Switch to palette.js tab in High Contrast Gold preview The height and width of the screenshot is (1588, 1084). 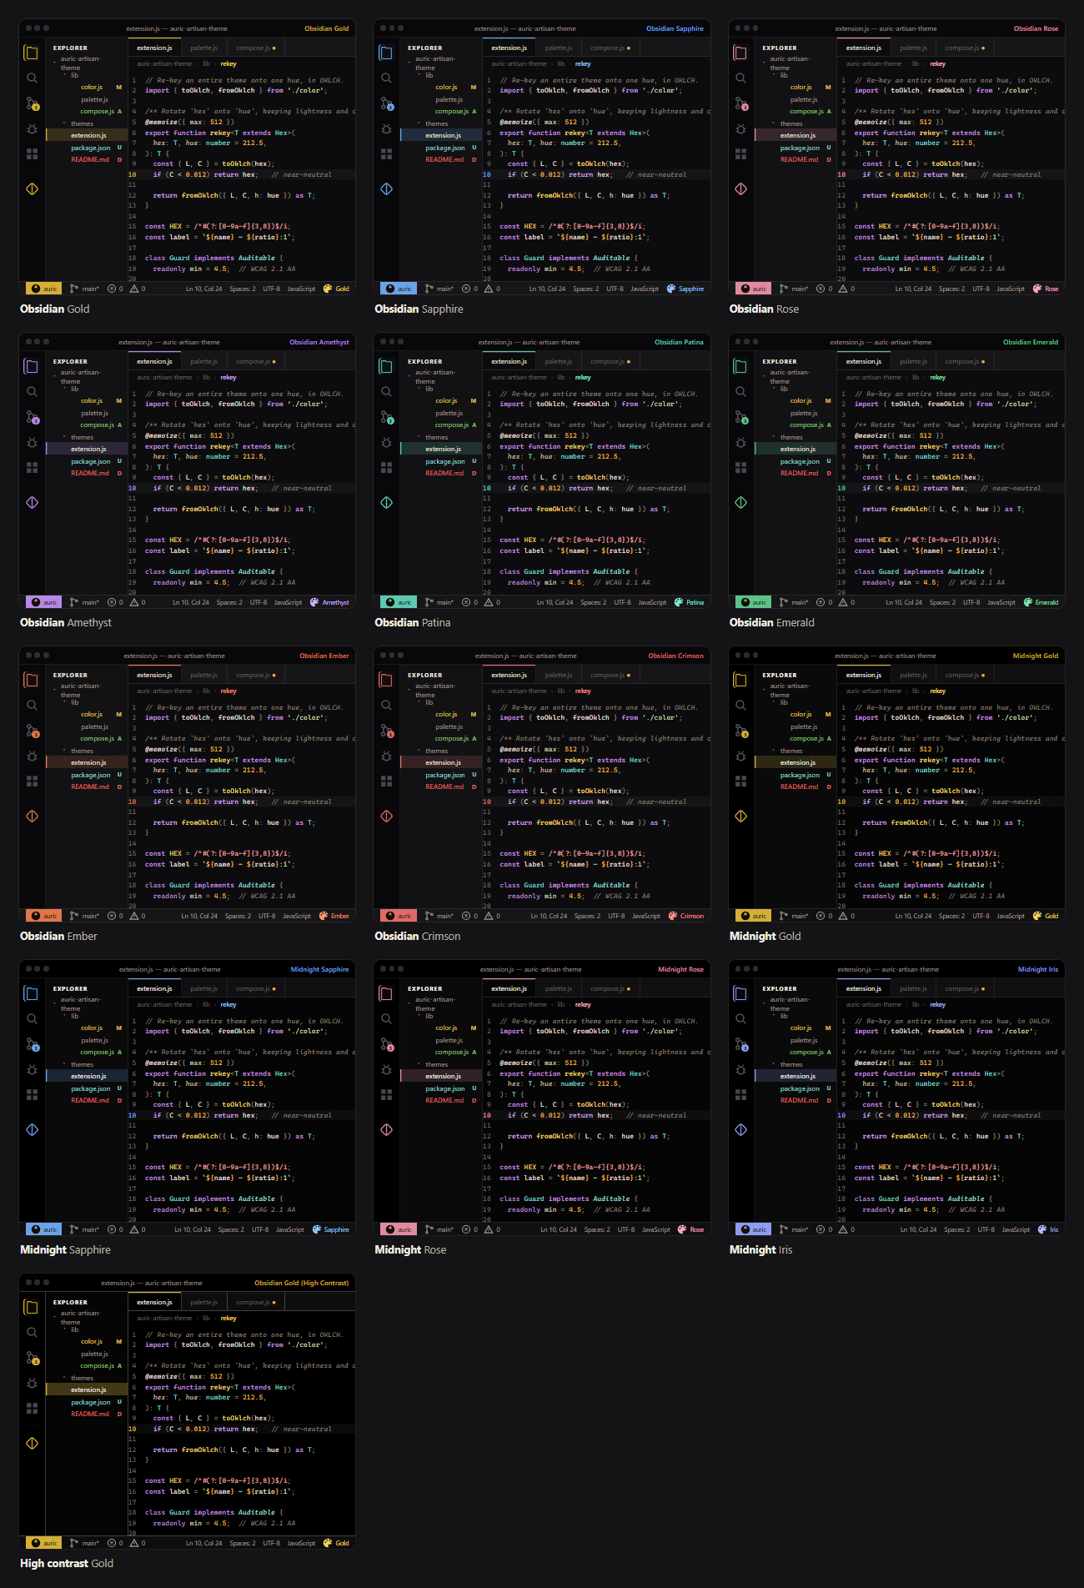(x=203, y=1302)
